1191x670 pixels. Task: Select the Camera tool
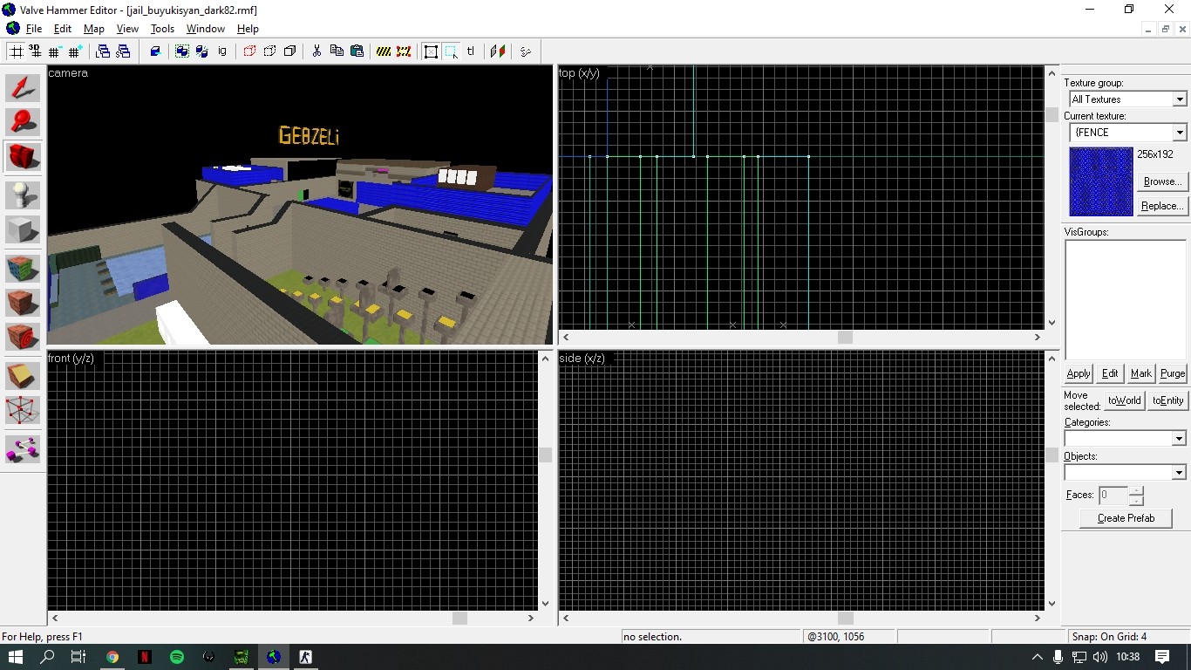[x=23, y=157]
